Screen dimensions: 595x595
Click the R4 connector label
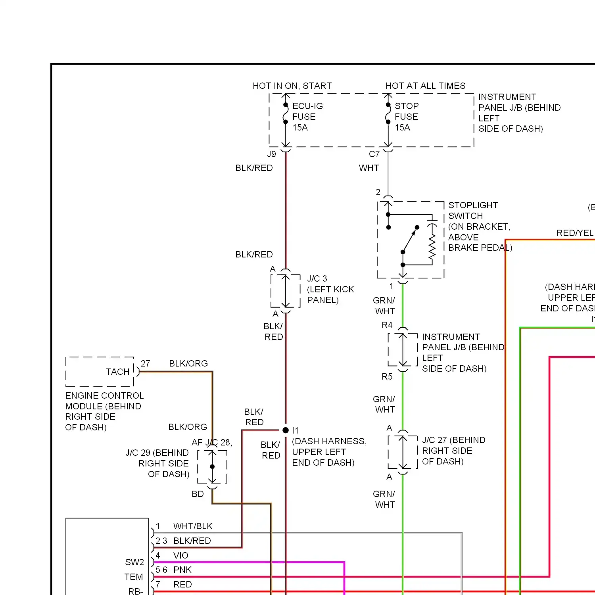click(x=387, y=325)
